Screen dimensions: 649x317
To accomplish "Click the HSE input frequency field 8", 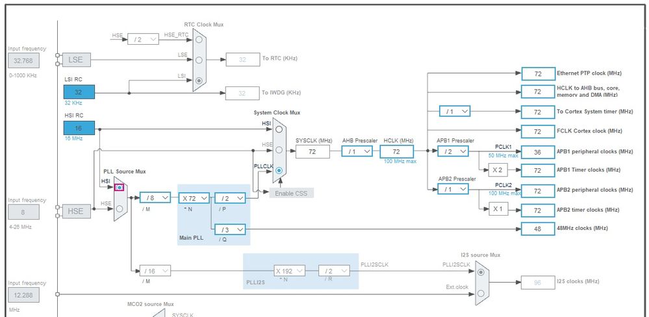I will click(23, 212).
